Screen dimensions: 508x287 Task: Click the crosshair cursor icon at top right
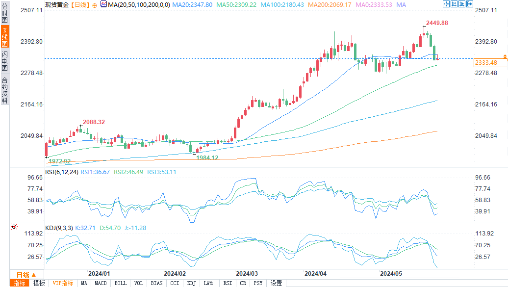tap(446, 4)
